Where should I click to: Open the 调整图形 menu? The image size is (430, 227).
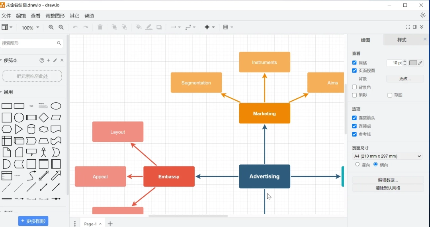(x=55, y=16)
